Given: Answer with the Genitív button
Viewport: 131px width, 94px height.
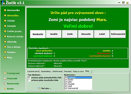Looking at the screenshot, I should 54,34.
